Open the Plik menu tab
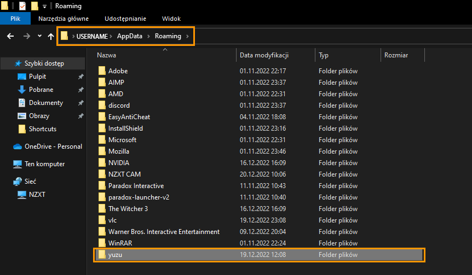The height and width of the screenshot is (275, 472). tap(15, 19)
